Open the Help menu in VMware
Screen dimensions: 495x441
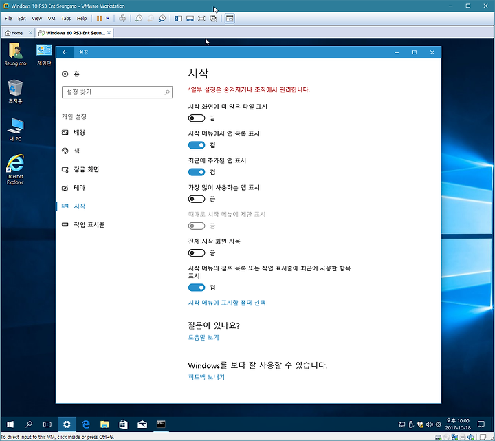pyautogui.click(x=82, y=19)
